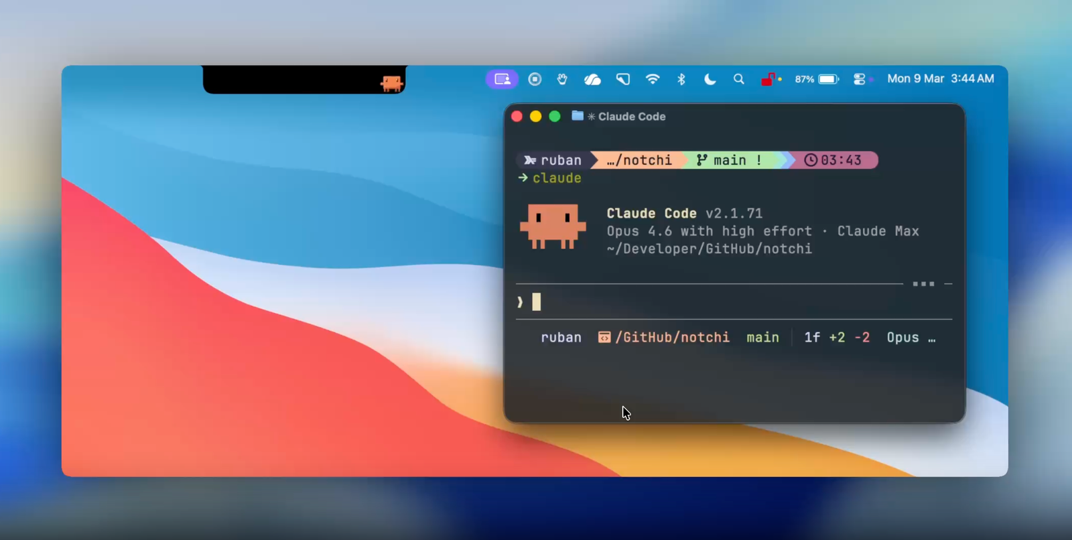Click the Claude Code window title
1072x540 pixels.
coord(631,117)
